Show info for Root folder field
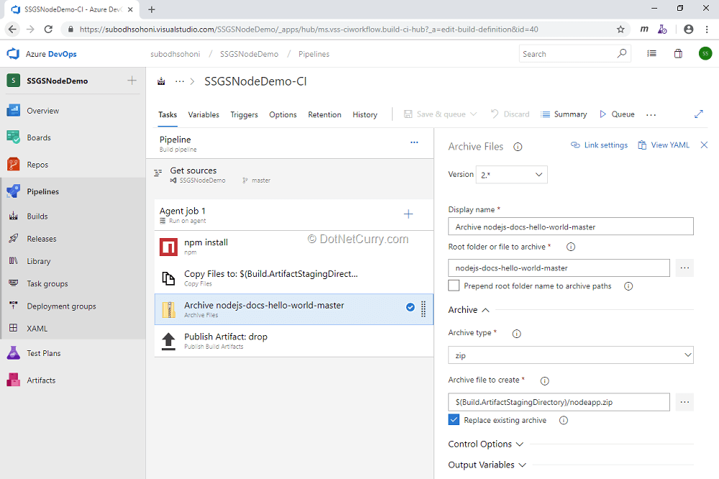Screen dimensions: 719x479 point(571,247)
